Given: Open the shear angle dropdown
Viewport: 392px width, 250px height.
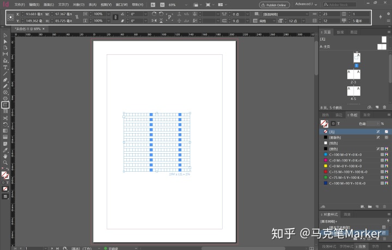Looking at the screenshot, I should coord(145,21).
